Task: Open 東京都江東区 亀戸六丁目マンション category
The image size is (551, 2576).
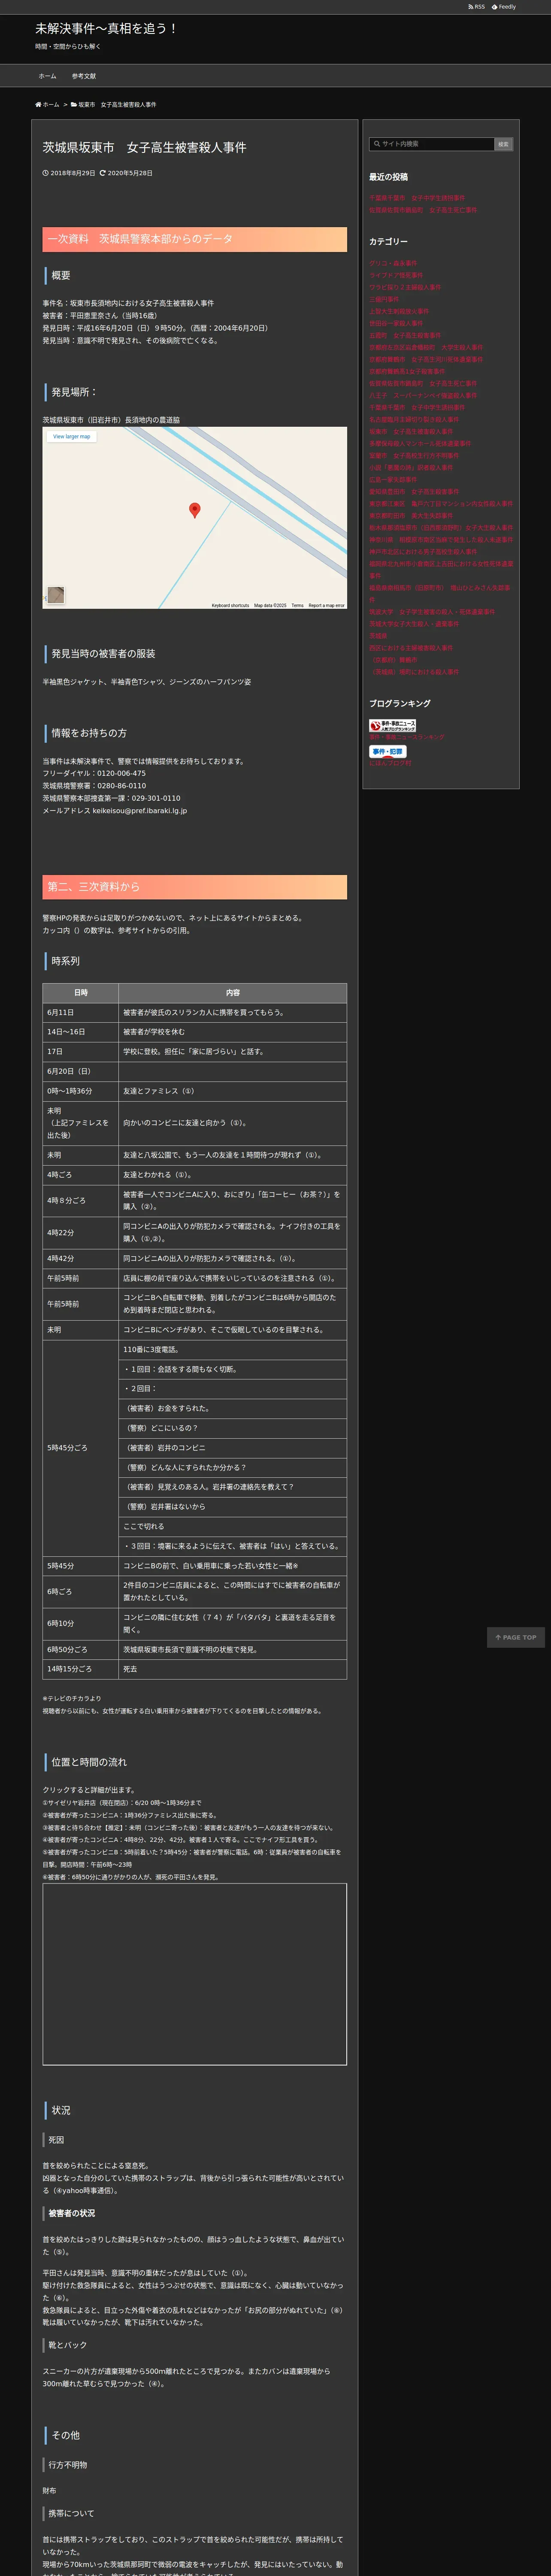Action: pyautogui.click(x=441, y=503)
